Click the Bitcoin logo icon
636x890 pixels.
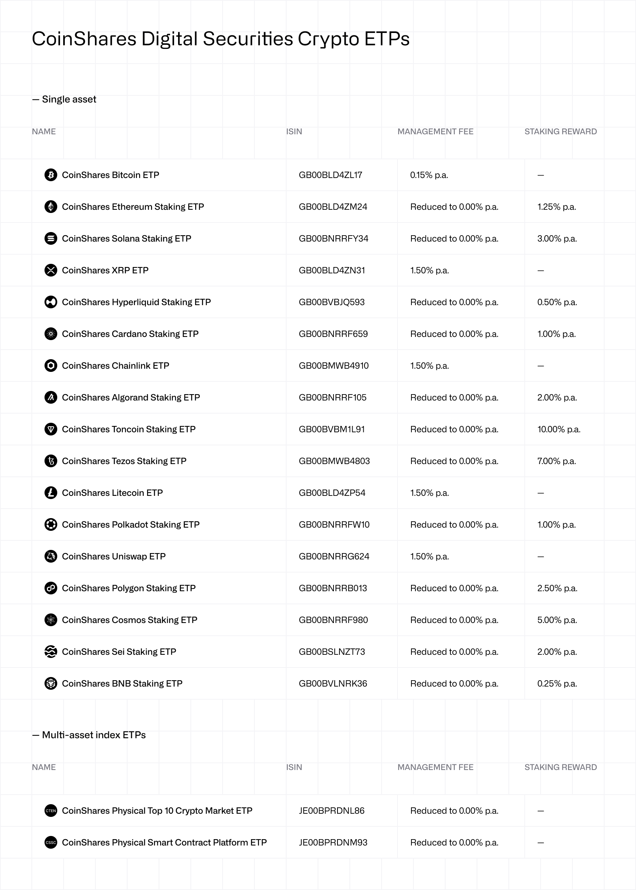(51, 175)
